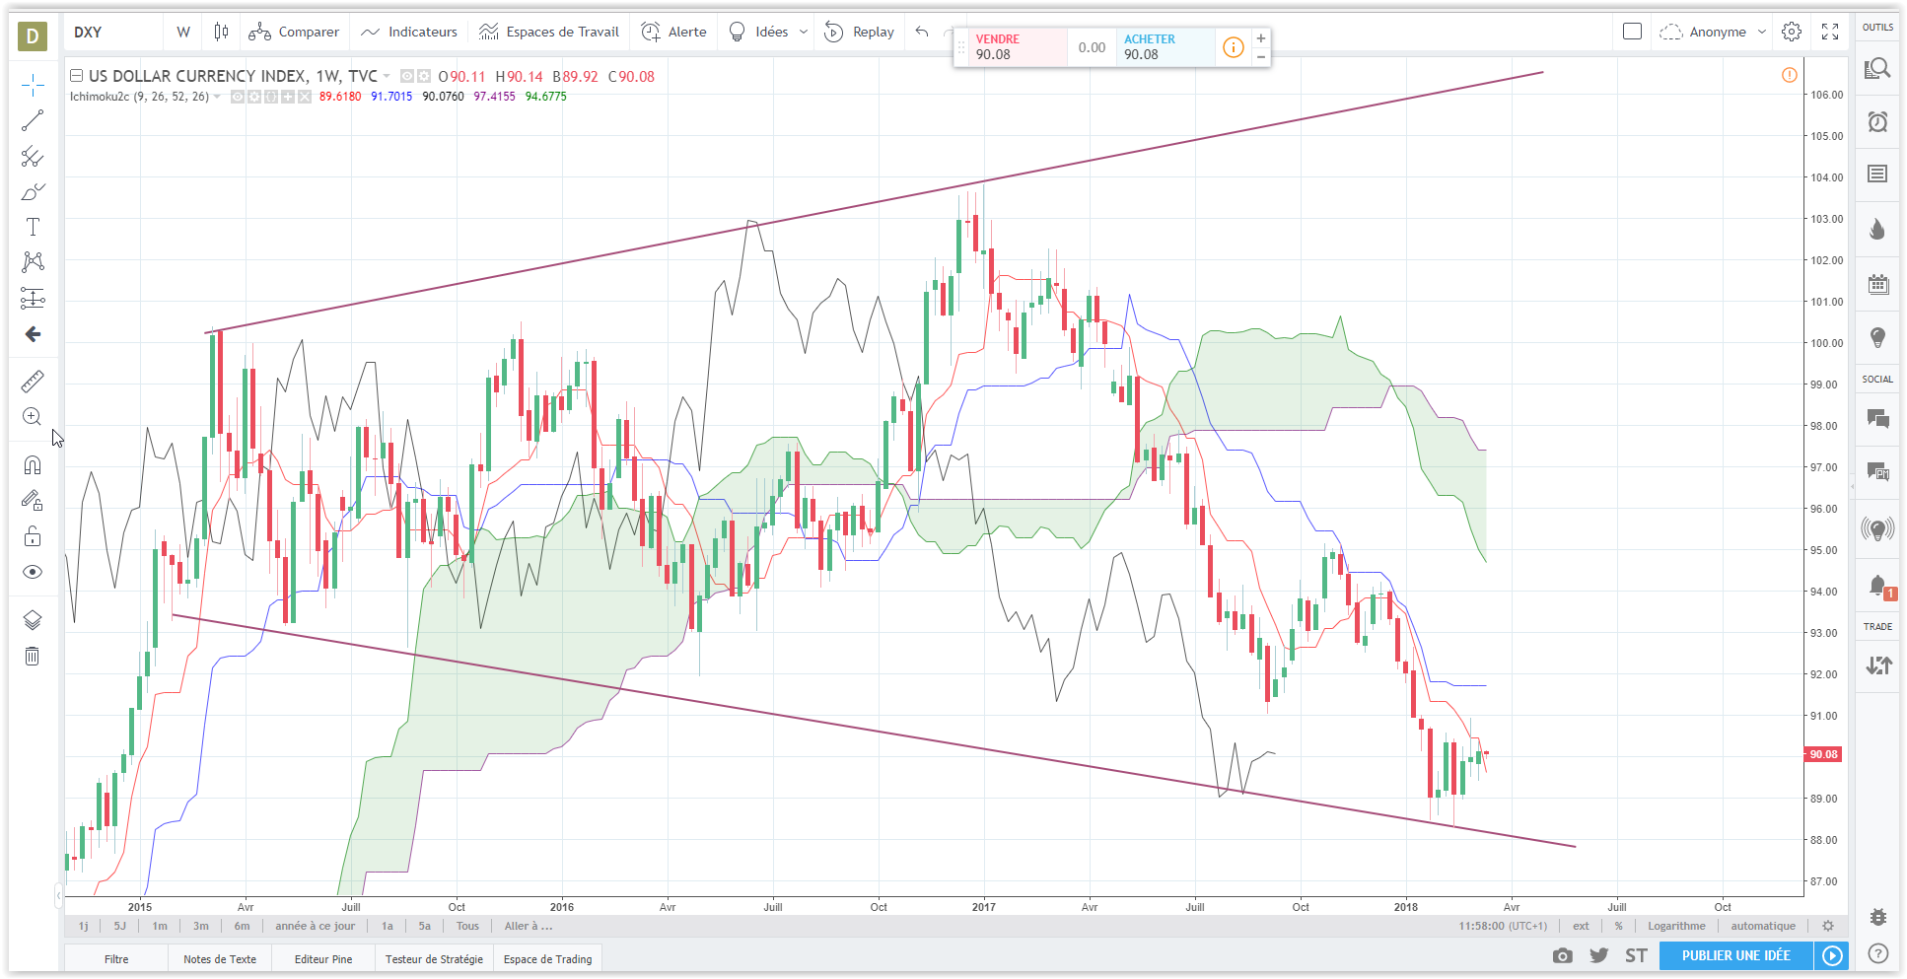The height and width of the screenshot is (979, 1907).
Task: Set the time range to 6m
Action: (242, 926)
